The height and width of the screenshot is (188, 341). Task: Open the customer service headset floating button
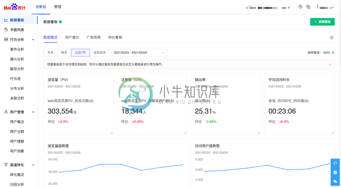pos(335,163)
